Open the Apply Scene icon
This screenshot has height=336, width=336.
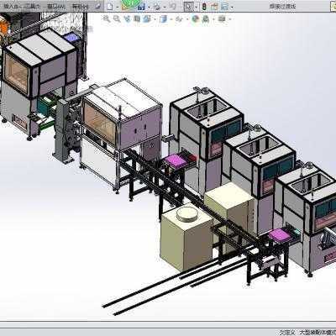[206, 18]
